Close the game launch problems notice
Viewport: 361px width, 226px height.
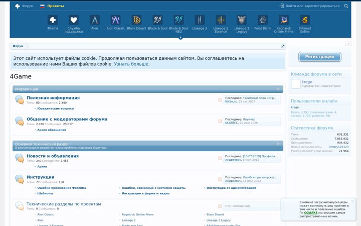(352, 201)
